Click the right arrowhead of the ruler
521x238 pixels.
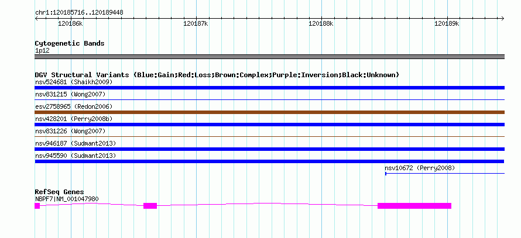tap(503, 18)
